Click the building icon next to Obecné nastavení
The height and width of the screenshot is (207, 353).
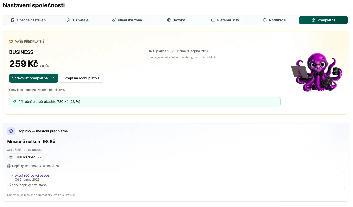tap(13, 20)
